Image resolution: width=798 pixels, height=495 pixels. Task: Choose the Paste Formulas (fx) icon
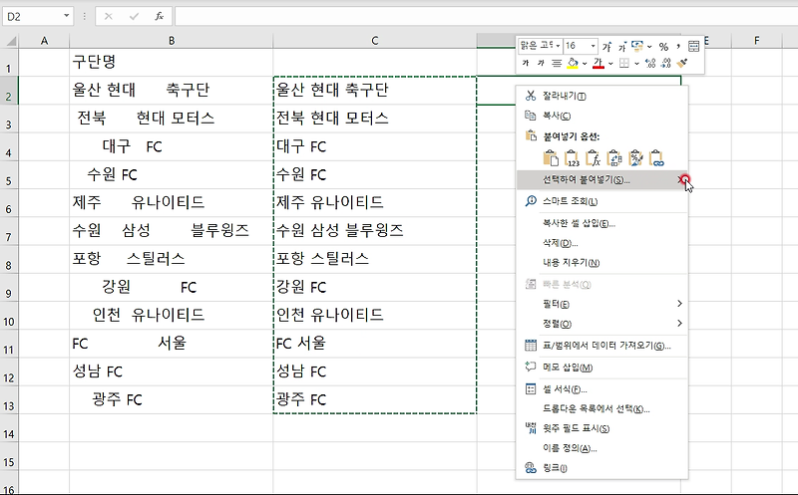tap(593, 158)
